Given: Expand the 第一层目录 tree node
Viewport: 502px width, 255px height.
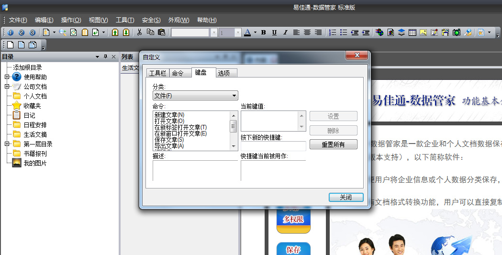Looking at the screenshot, I should click(x=7, y=144).
